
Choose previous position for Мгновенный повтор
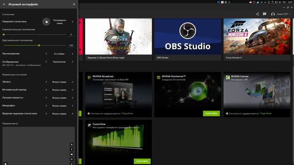[46, 90]
